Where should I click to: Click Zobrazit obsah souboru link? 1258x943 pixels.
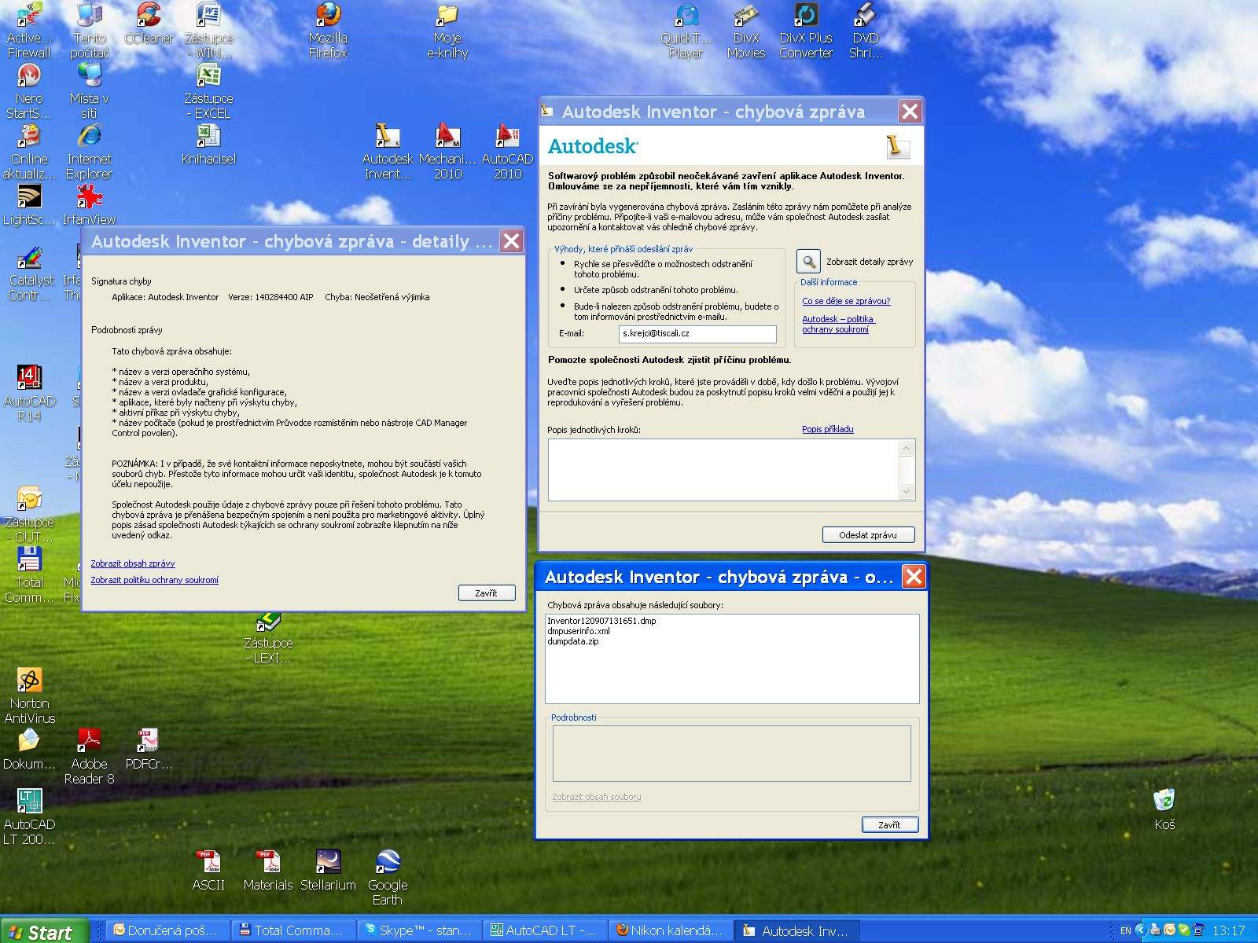(596, 797)
